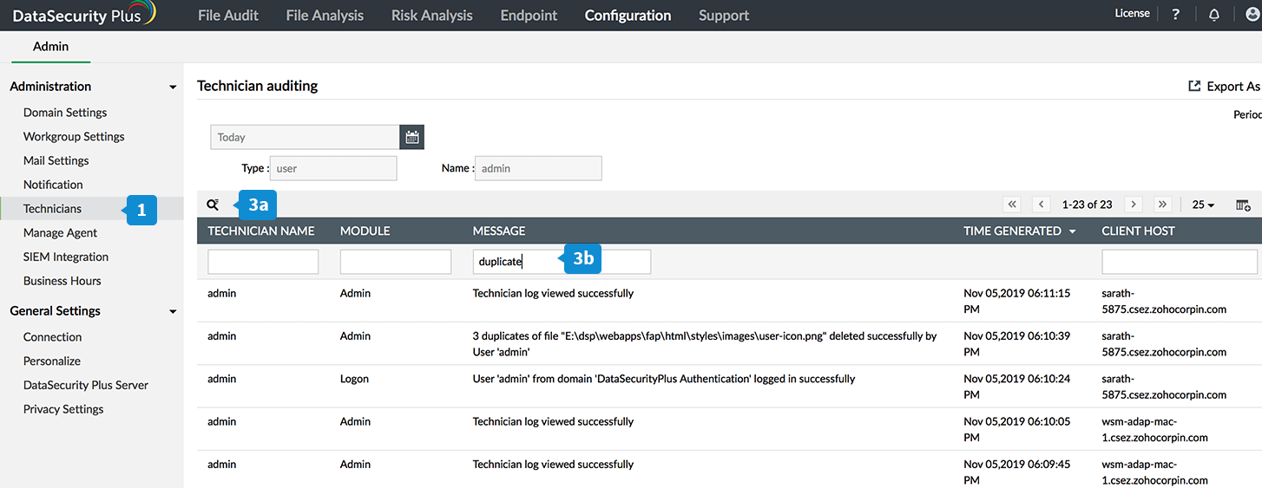
Task: Open the 25 rows-per-page dropdown
Action: [x=1203, y=205]
